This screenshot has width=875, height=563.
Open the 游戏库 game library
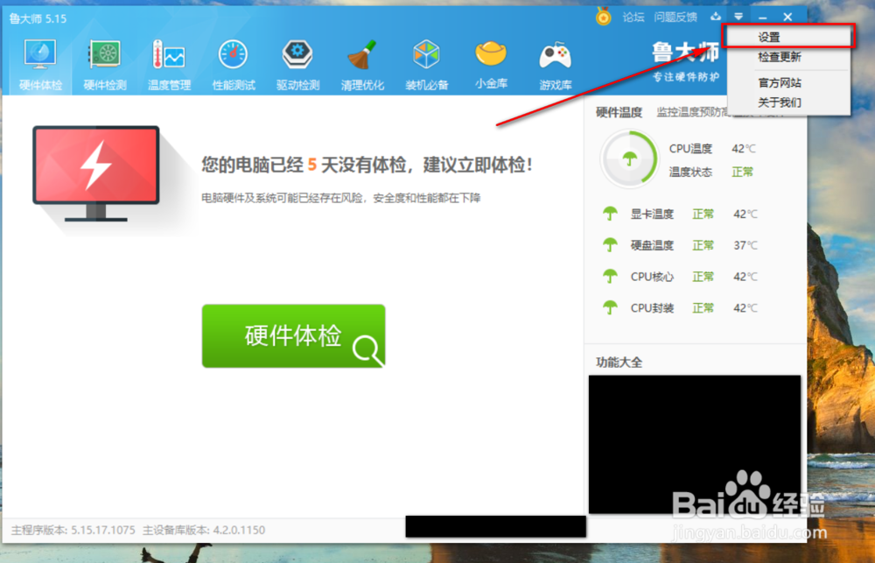[x=556, y=60]
